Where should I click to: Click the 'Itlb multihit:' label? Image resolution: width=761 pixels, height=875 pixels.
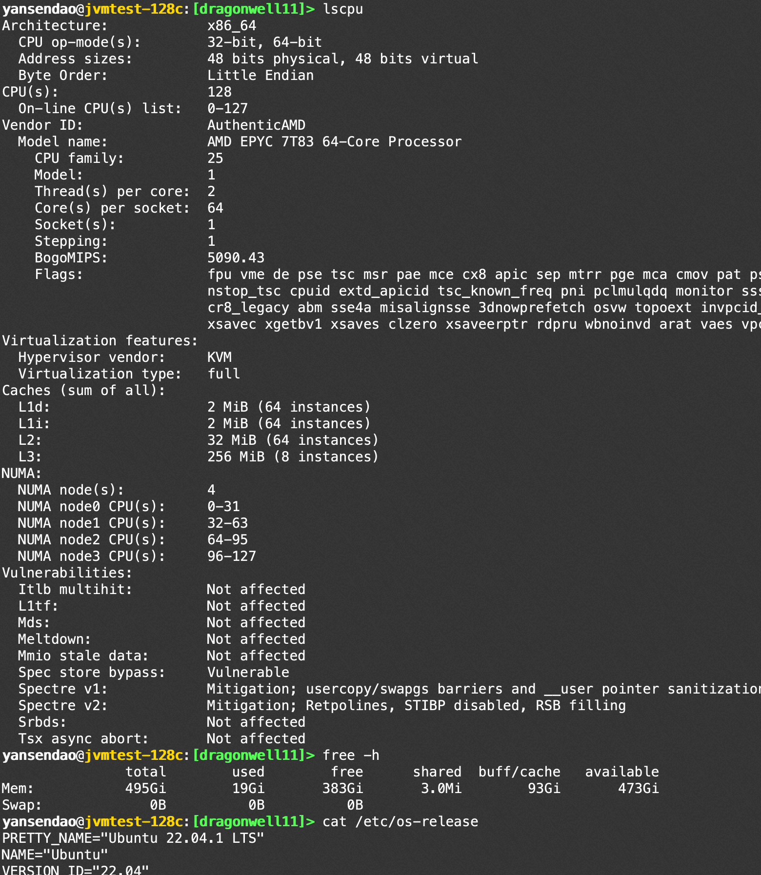click(75, 590)
